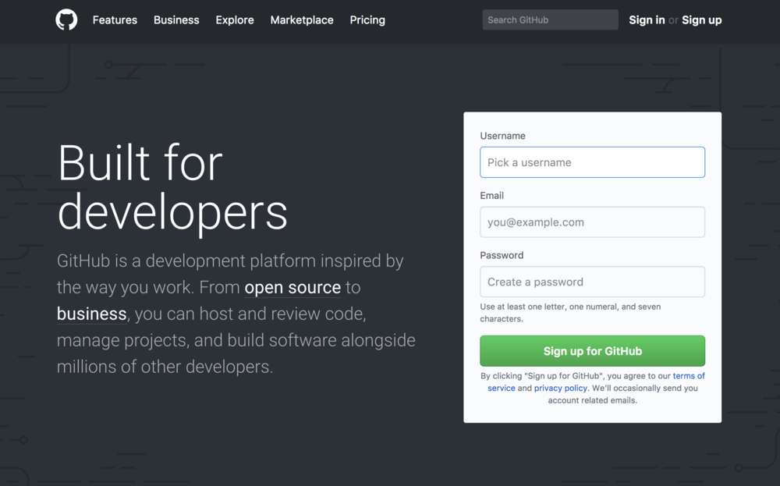
Task: Click the password hint 'Use at least one letter'
Action: 570,312
